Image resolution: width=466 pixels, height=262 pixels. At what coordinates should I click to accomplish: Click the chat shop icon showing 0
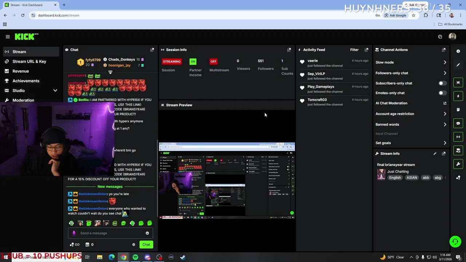coord(90,245)
